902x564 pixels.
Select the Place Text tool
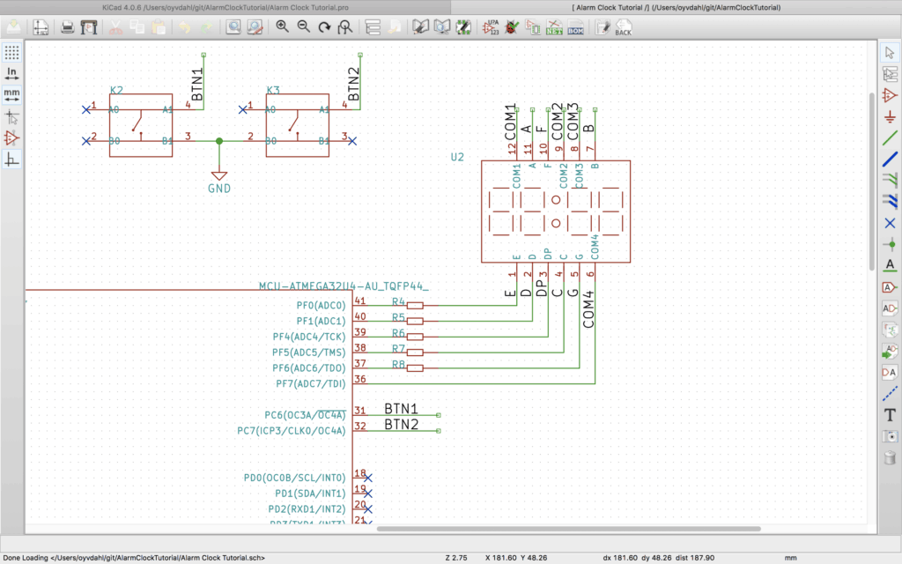pyautogui.click(x=891, y=414)
